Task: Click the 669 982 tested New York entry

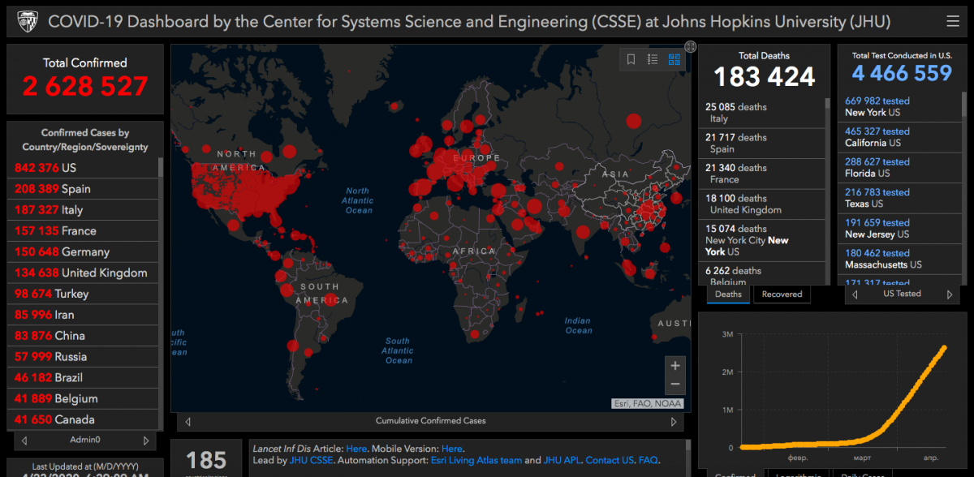Action: 899,107
